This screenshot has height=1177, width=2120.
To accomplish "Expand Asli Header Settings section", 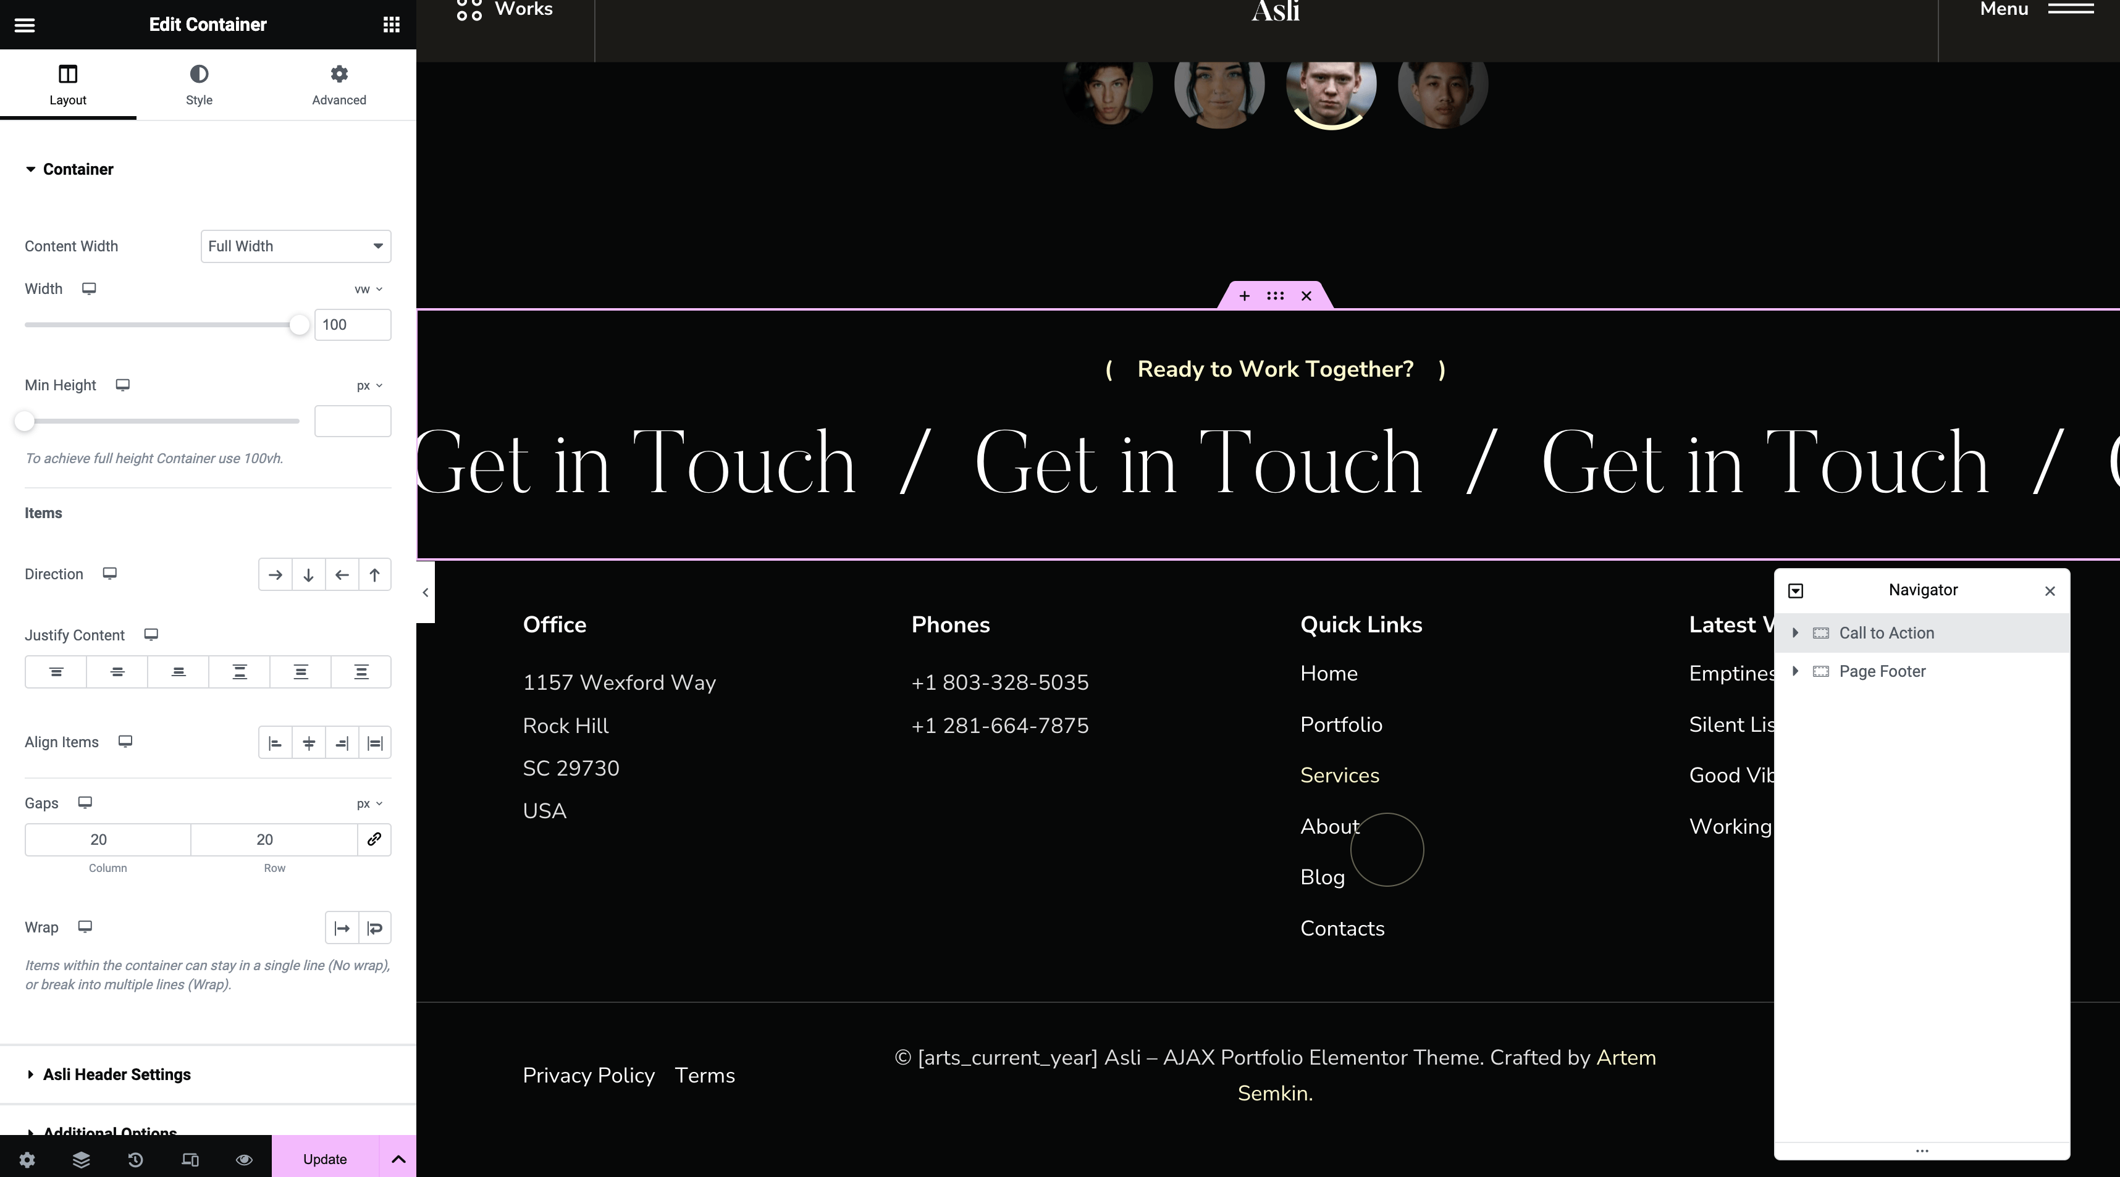I will point(116,1075).
